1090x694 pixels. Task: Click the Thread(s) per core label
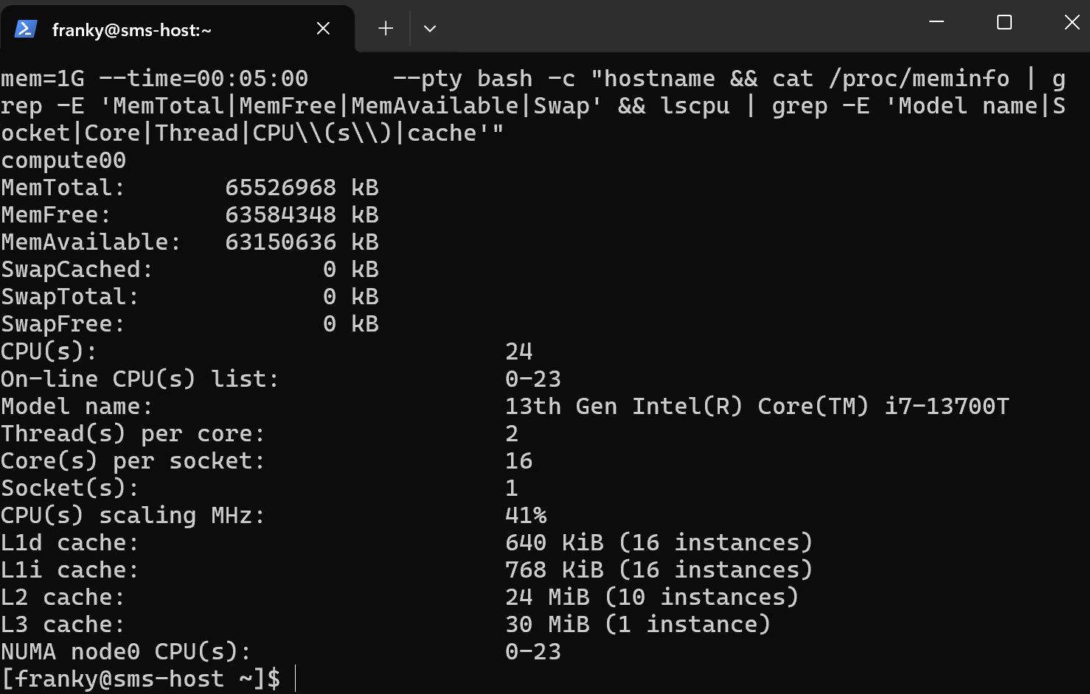pyautogui.click(x=133, y=434)
